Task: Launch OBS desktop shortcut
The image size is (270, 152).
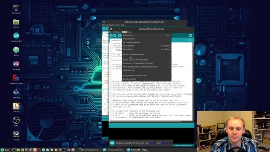Action: 16,122
